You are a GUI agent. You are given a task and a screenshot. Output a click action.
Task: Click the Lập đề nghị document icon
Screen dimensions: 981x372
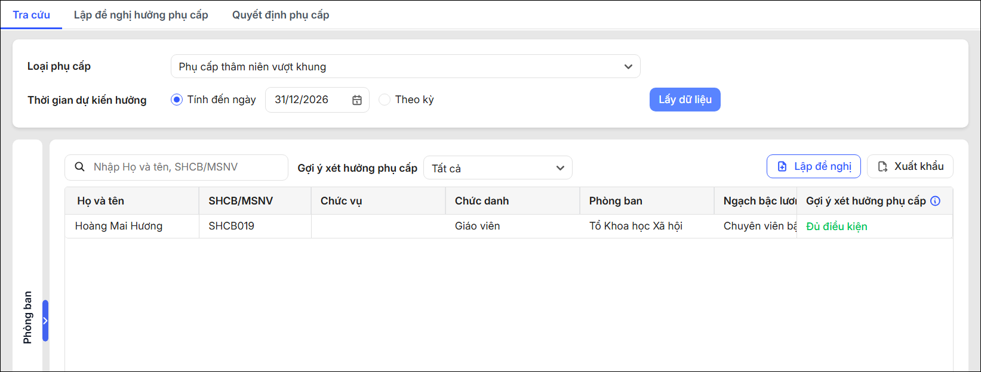(x=782, y=166)
